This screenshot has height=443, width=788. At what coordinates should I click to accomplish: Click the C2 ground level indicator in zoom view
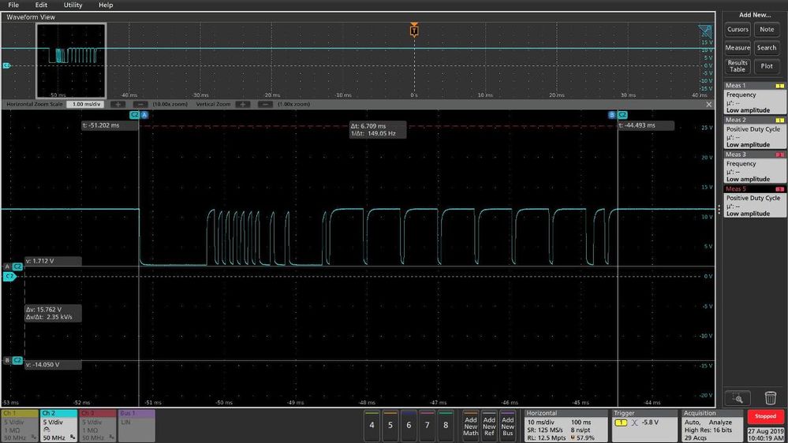(9, 276)
